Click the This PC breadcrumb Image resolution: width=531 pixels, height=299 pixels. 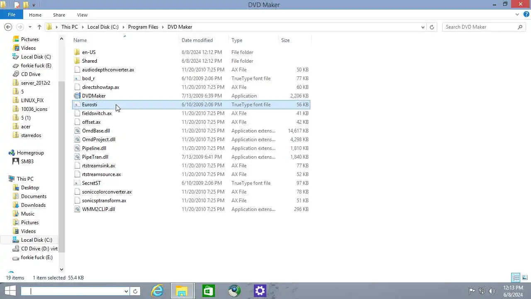pyautogui.click(x=69, y=27)
